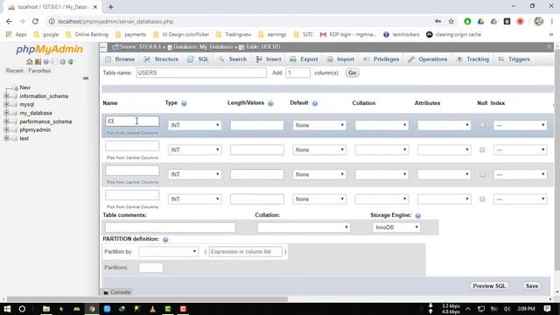
Task: Open Storage Engine InnoDB dropdown
Action: point(396,227)
